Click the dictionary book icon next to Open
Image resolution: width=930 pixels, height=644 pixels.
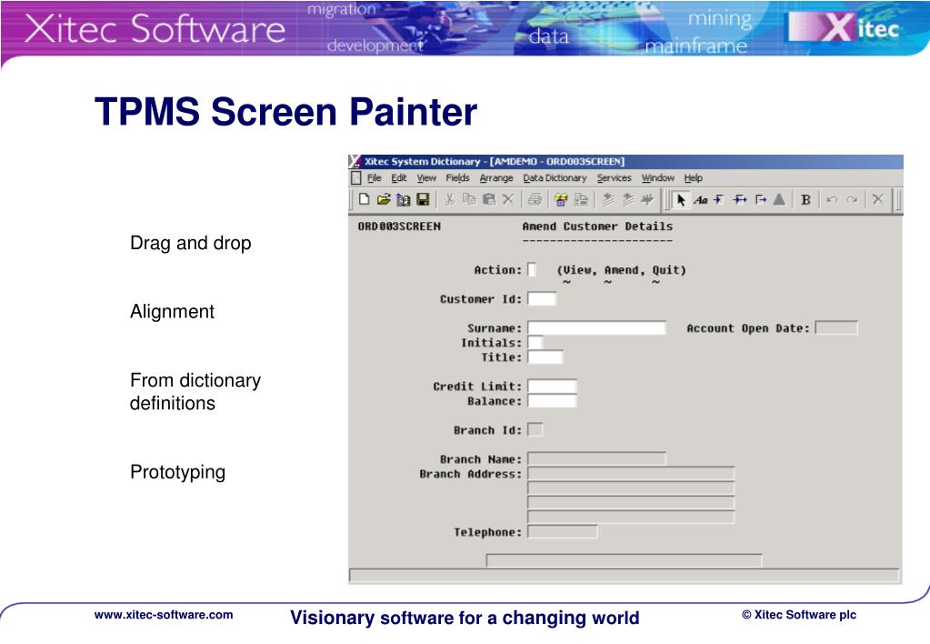click(x=404, y=199)
